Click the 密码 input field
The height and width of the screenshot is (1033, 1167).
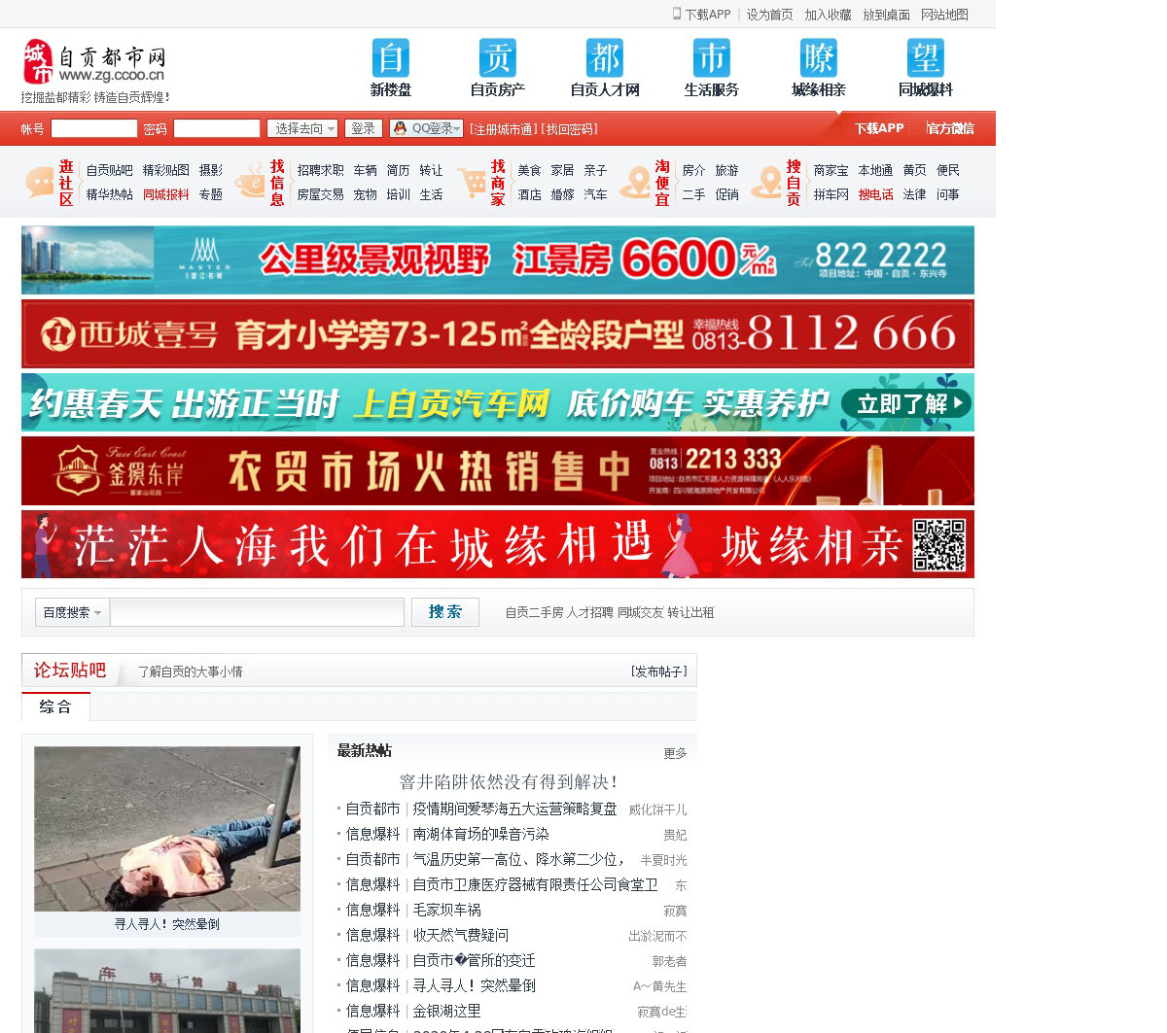217,128
